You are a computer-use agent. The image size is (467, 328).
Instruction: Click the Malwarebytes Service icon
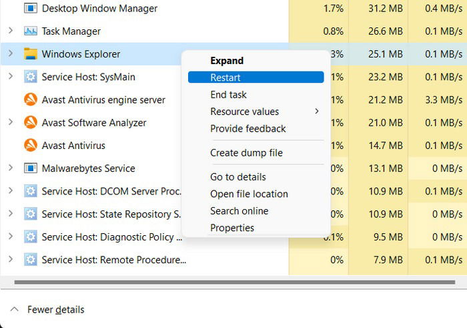pyautogui.click(x=31, y=168)
